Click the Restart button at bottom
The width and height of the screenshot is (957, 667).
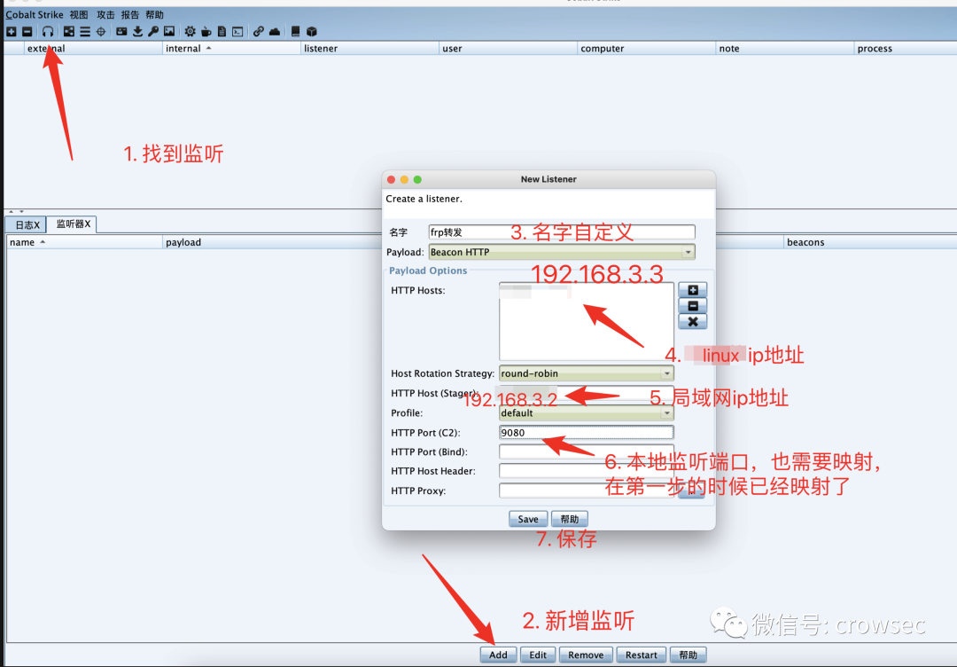pyautogui.click(x=641, y=655)
